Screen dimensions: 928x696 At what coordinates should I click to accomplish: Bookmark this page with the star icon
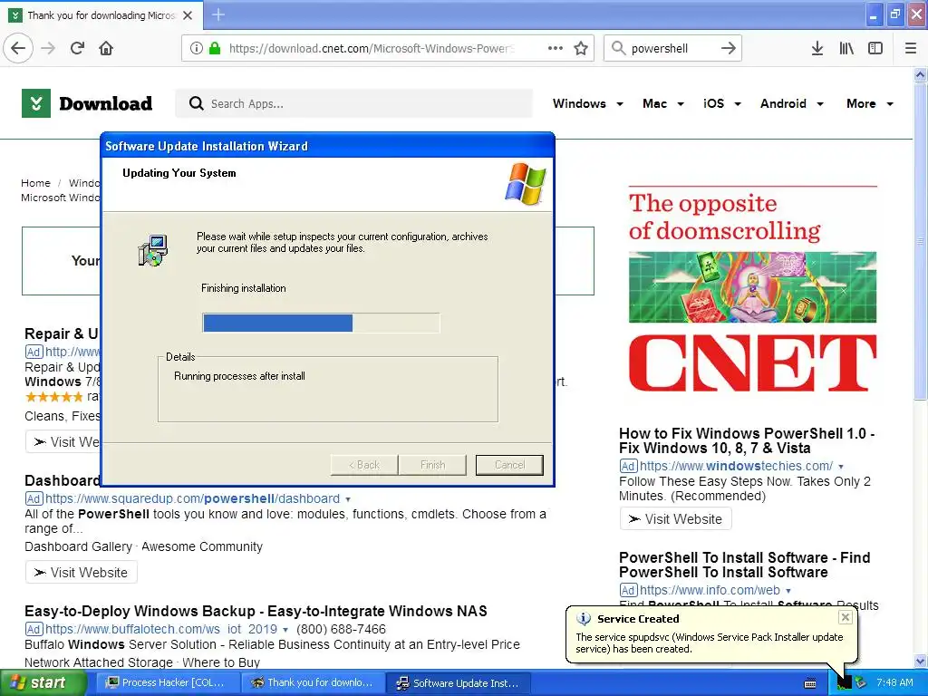tap(581, 48)
